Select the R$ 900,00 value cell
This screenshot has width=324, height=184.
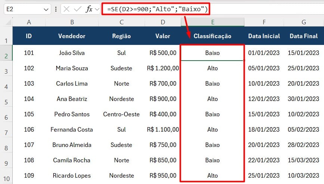[x=163, y=99]
